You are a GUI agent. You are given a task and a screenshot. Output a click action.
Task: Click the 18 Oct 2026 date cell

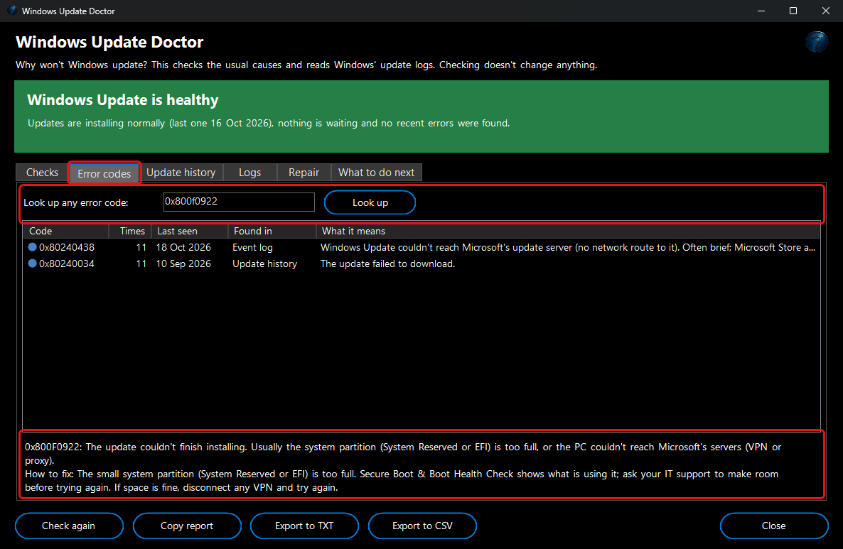pos(183,247)
